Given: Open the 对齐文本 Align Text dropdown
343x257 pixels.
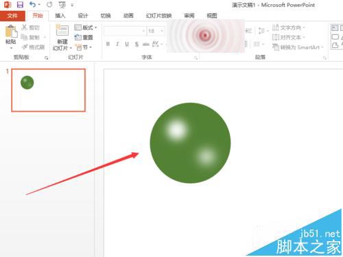Looking at the screenshot, I should point(289,37).
